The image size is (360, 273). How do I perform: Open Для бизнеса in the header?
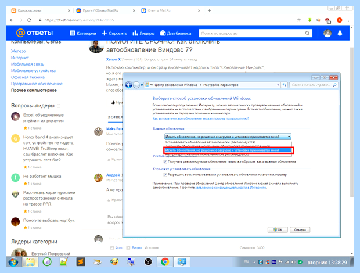click(175, 33)
